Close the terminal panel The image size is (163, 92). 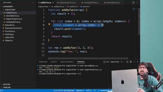click(x=138, y=62)
